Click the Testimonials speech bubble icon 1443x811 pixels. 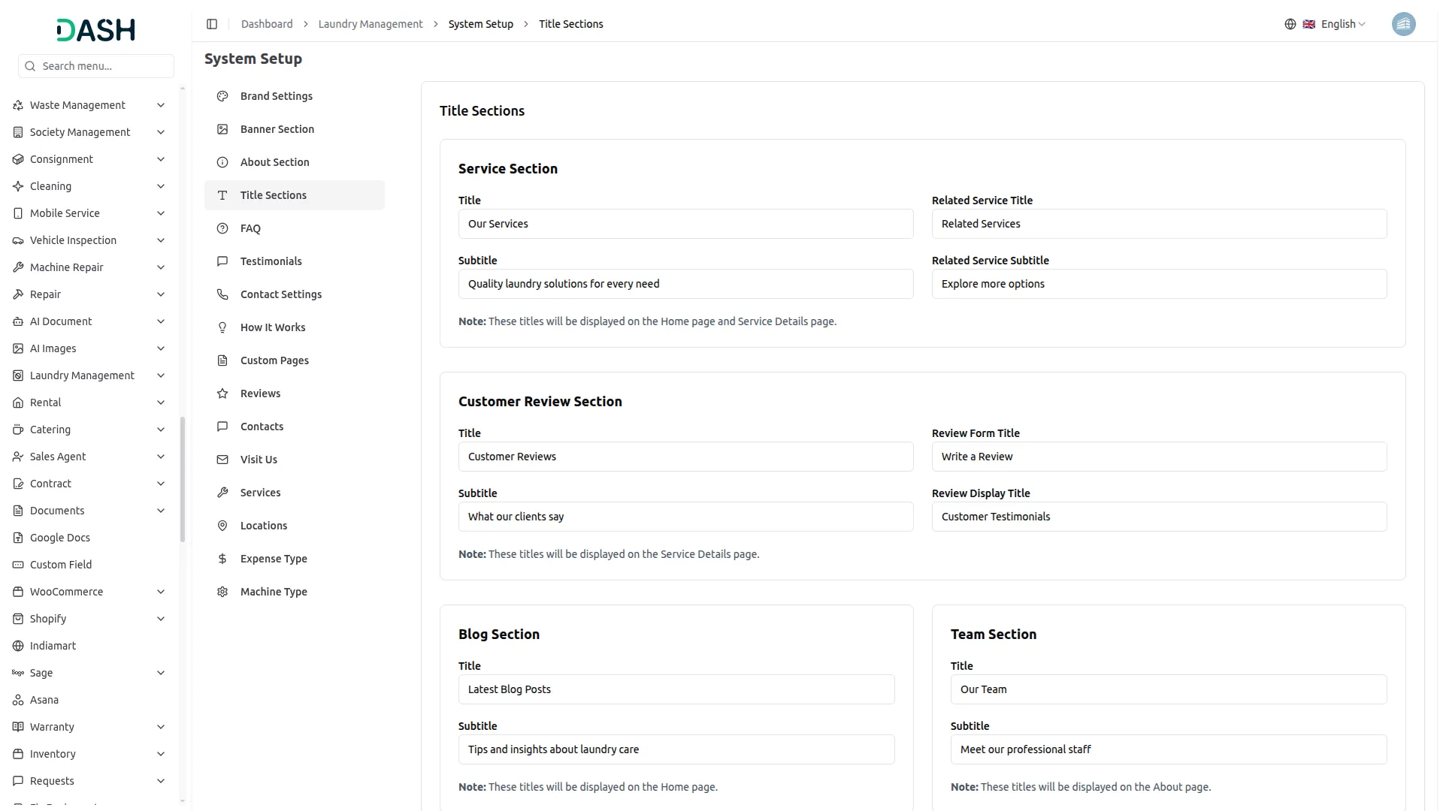(222, 261)
